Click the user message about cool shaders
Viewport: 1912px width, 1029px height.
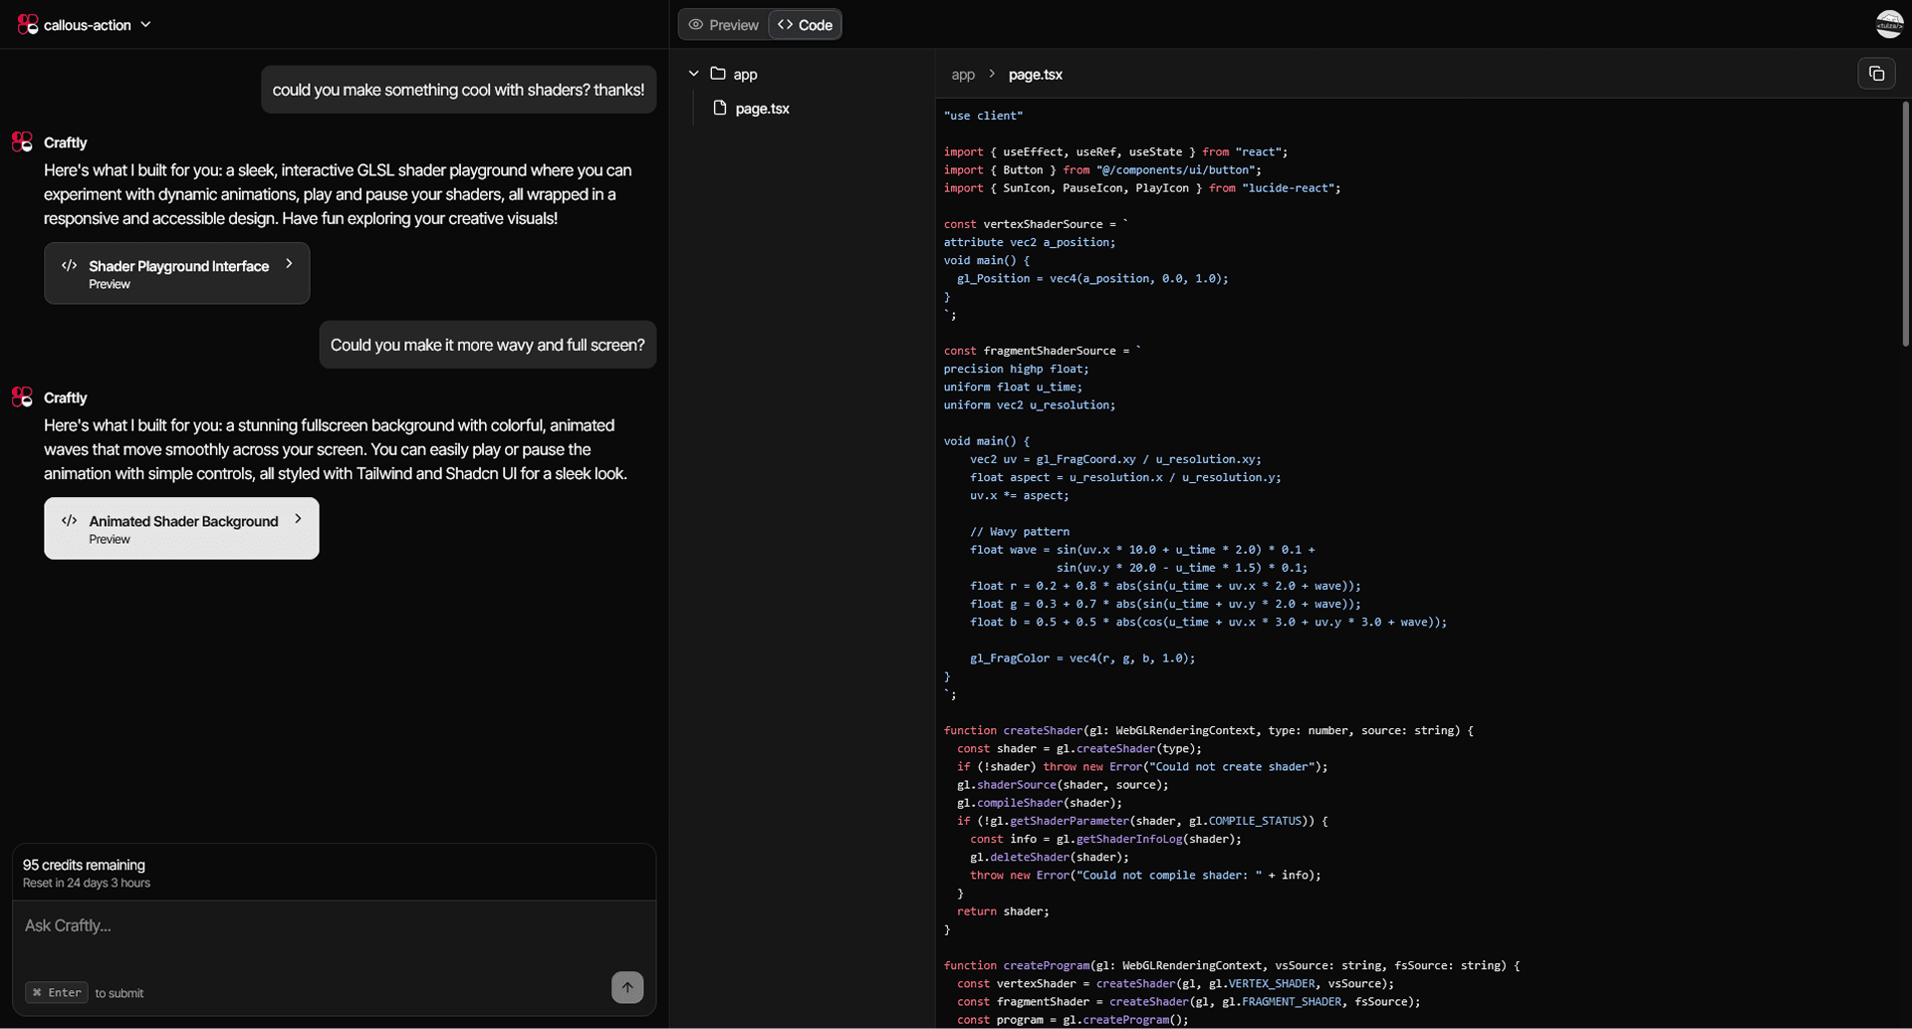coord(458,90)
